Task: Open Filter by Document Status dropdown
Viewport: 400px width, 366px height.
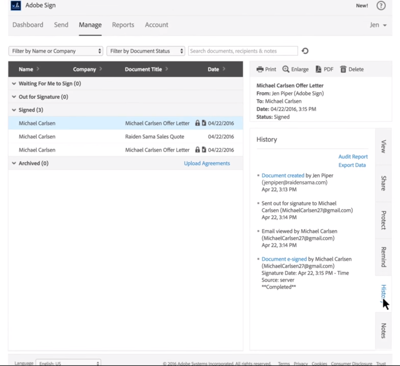Action: coord(146,51)
